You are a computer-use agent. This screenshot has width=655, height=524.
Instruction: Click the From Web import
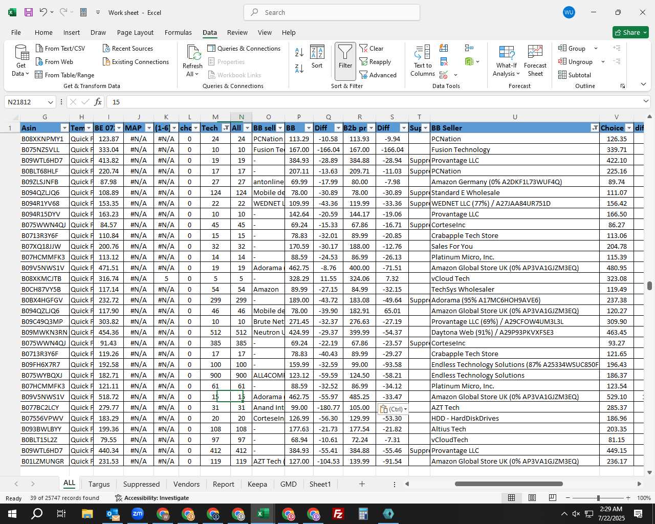coord(54,61)
